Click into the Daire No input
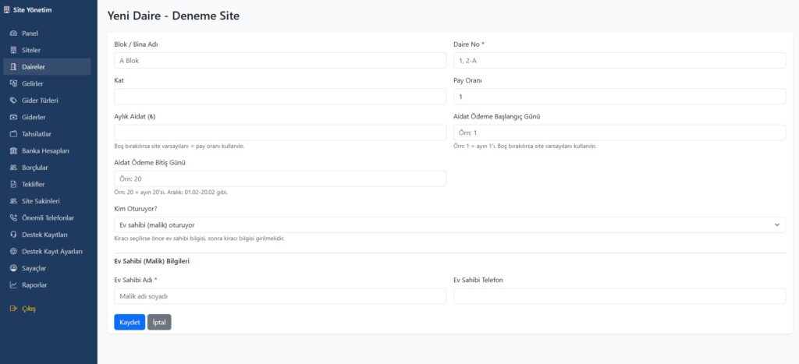Viewport: 799px width, 364px height. (x=619, y=60)
